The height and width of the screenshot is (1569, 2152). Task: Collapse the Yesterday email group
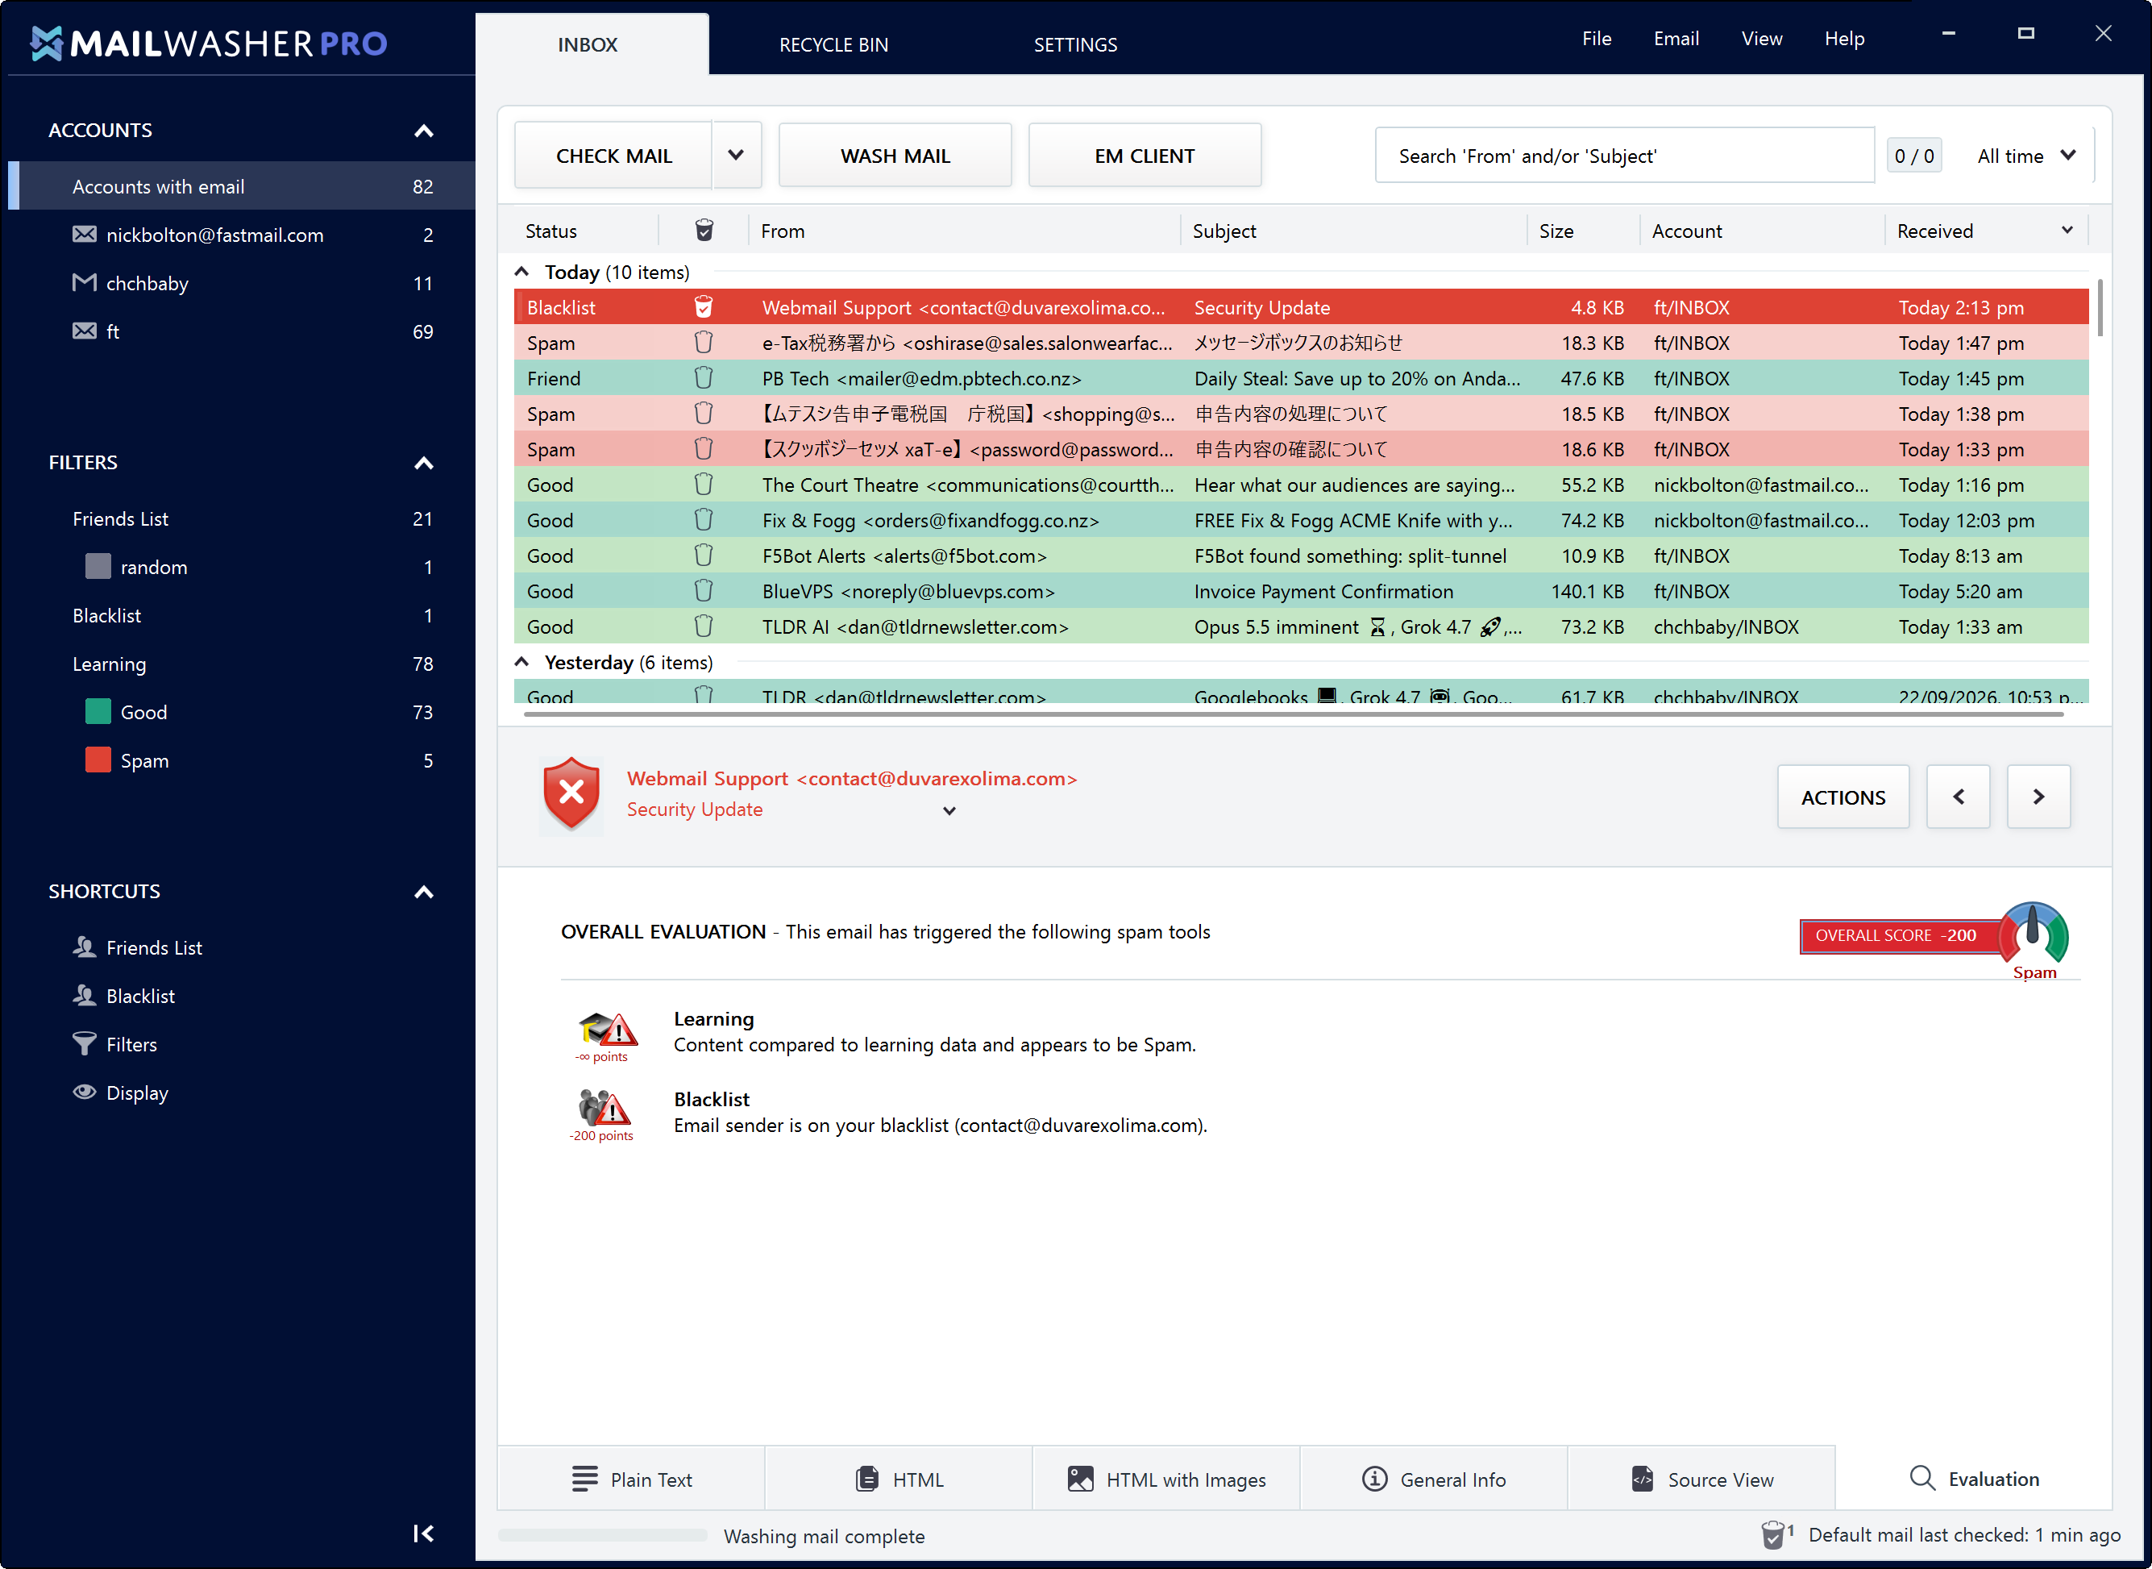coord(521,662)
